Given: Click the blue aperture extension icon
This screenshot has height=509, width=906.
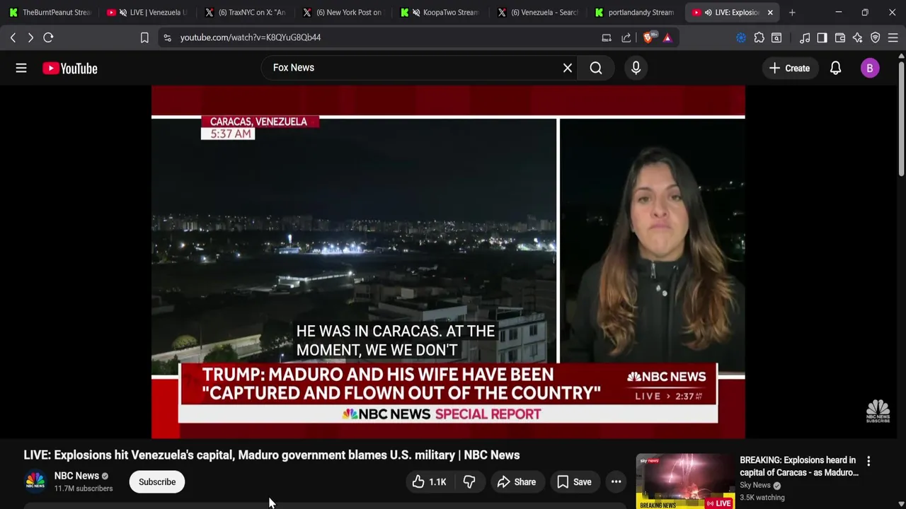Looking at the screenshot, I should 741,37.
